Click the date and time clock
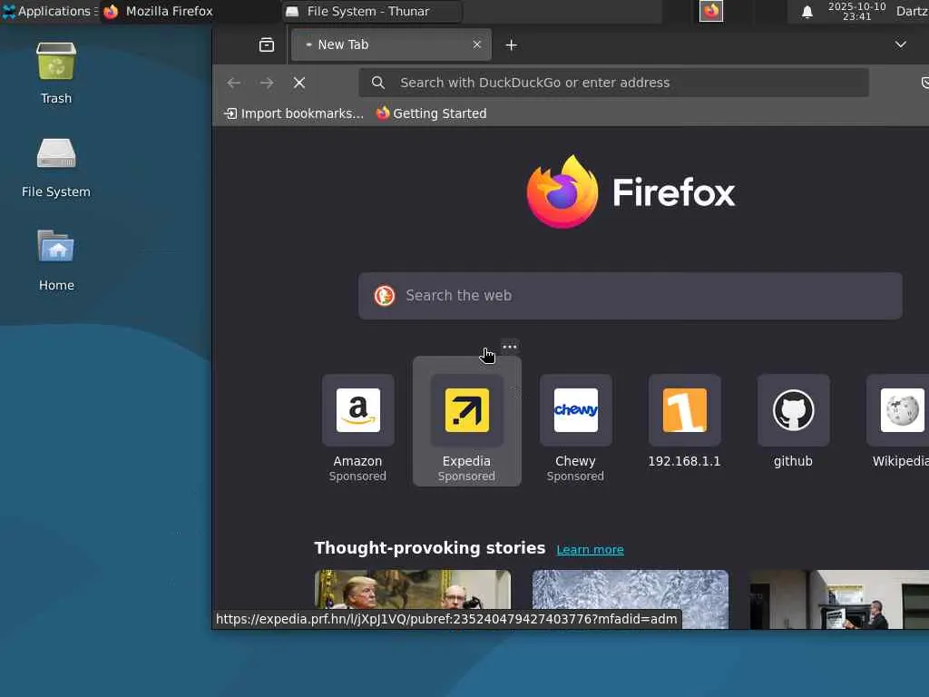929x697 pixels. pyautogui.click(x=856, y=11)
